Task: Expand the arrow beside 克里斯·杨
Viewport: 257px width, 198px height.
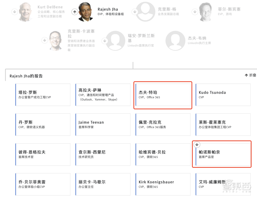Action: point(135,12)
